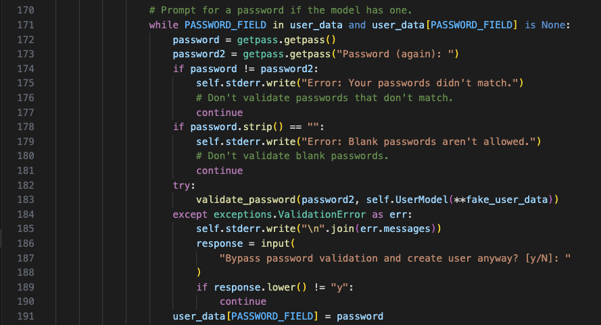601x325 pixels.
Task: Click 'ValidationError' in the except clause
Action: (x=322, y=214)
